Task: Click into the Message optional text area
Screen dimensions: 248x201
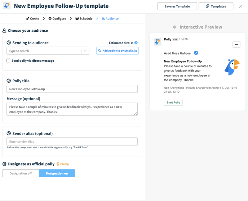Action: pos(72,109)
